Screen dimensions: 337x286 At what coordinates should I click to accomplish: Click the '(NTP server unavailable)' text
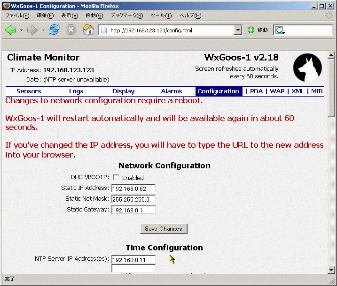(x=76, y=80)
